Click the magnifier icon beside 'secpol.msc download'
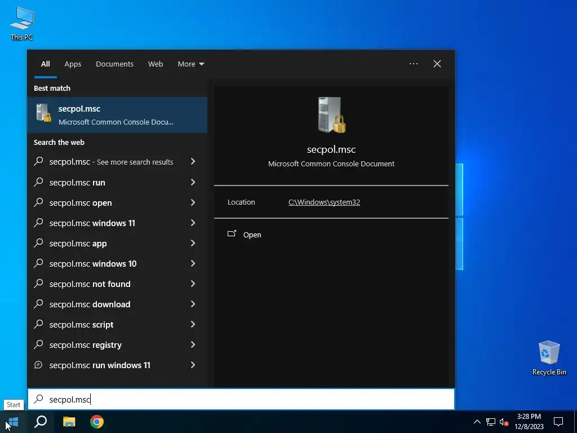 pos(38,304)
